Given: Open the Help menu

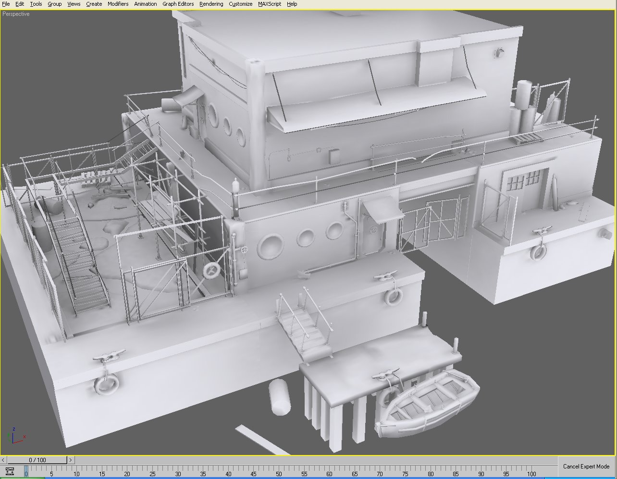Looking at the screenshot, I should 291,4.
